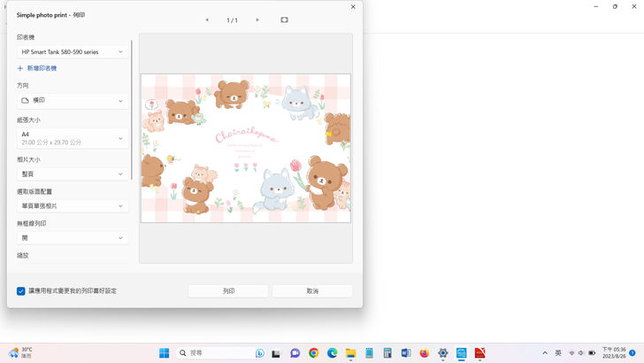This screenshot has height=363, width=644.
Task: Expand the 印表機 HP Smart Tank dropdown
Action: click(x=72, y=52)
